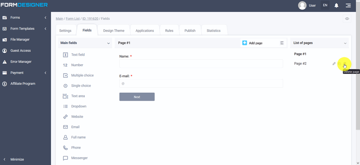Toggle form preview eye icon
The width and height of the screenshot is (360, 165).
347,19
